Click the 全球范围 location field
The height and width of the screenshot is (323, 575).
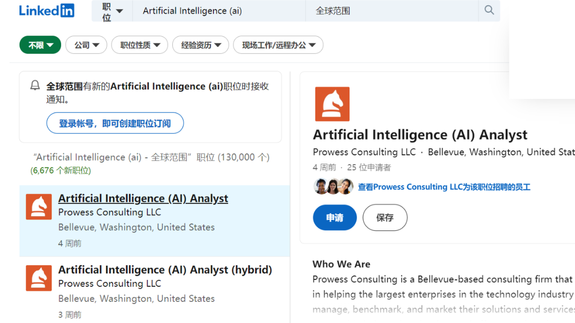click(392, 11)
